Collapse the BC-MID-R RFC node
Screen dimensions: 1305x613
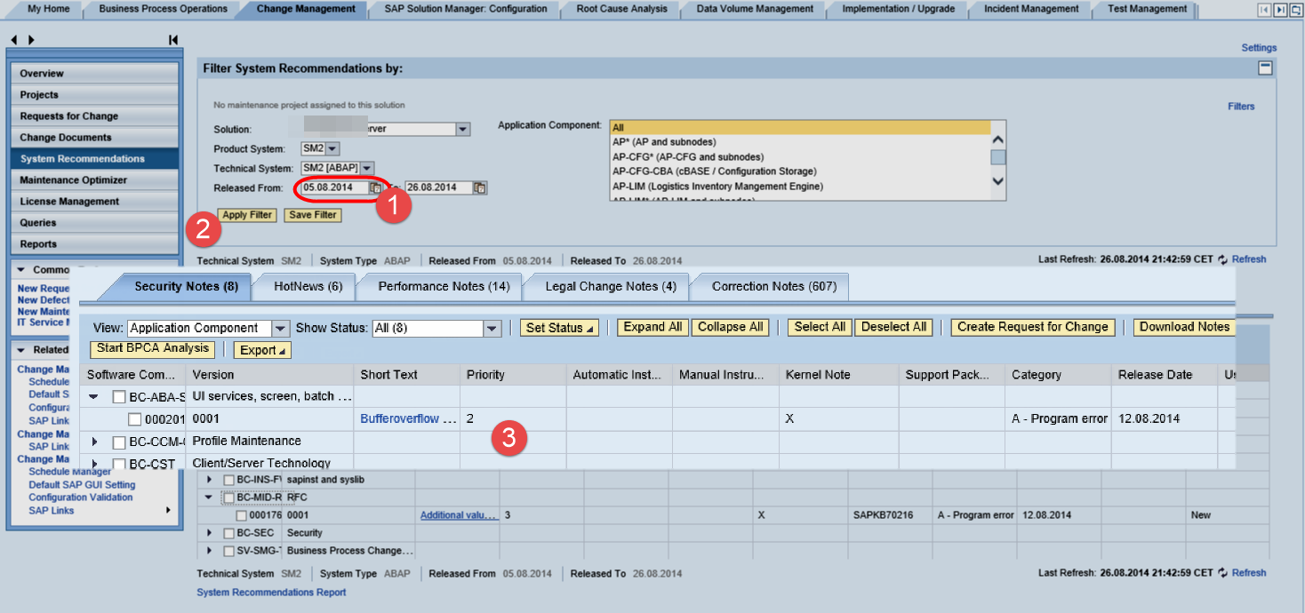pos(209,498)
